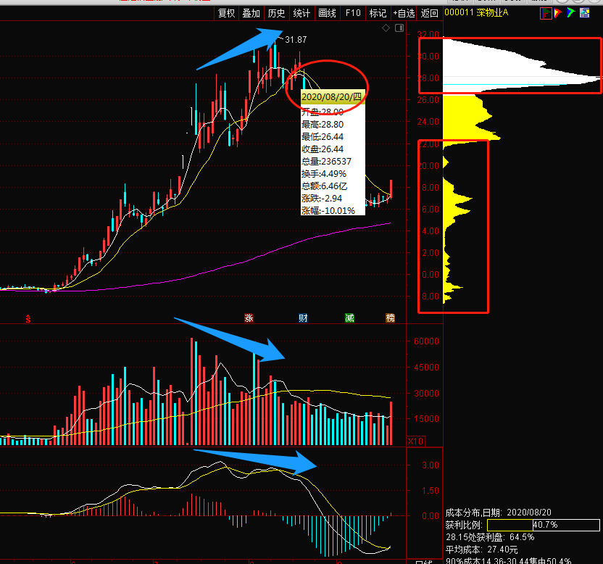Open the 减 shareholder reduction marker
This screenshot has height=564, width=603.
[349, 318]
